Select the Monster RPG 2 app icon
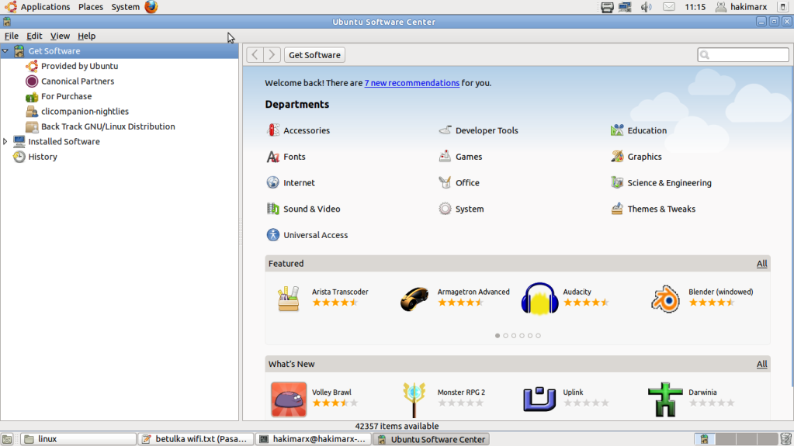Image resolution: width=794 pixels, height=446 pixels. point(414,399)
